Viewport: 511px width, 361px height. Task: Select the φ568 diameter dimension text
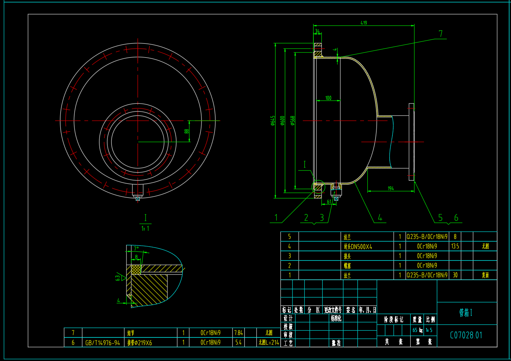pos(292,121)
